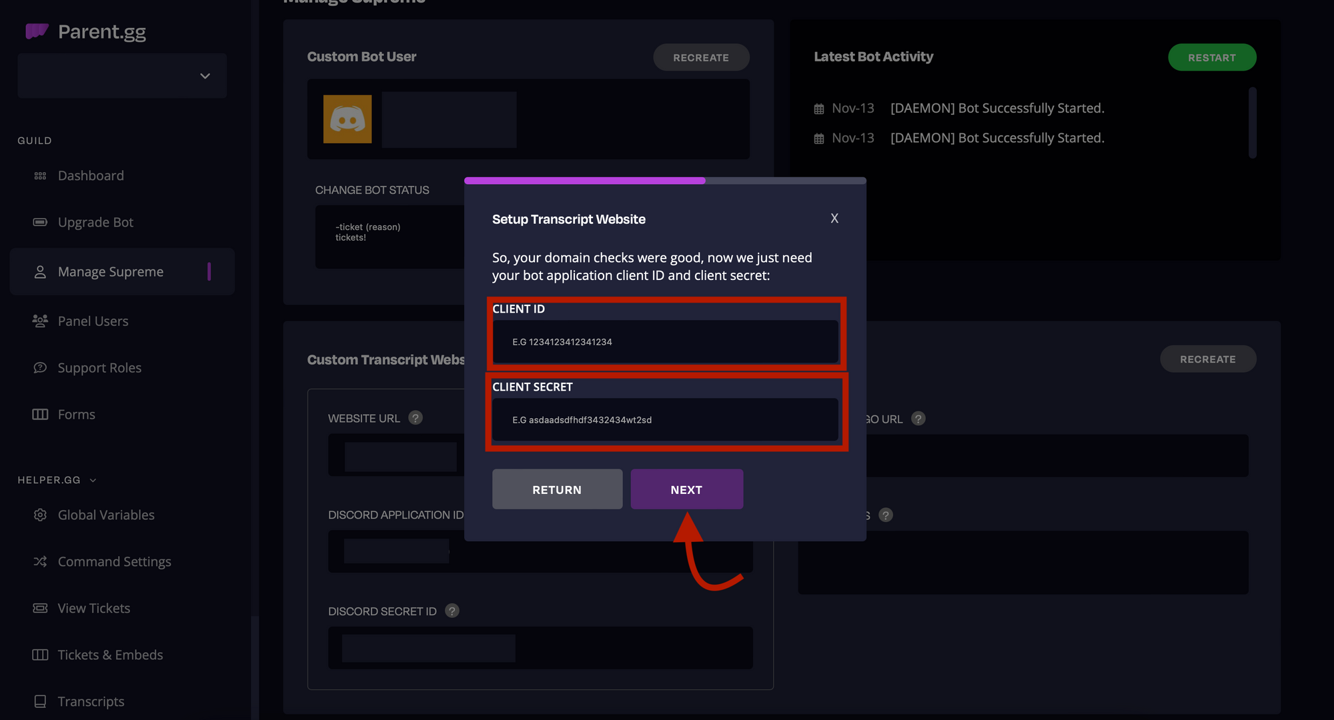This screenshot has width=1334, height=720.
Task: Open the guild selector dropdown
Action: [x=122, y=76]
